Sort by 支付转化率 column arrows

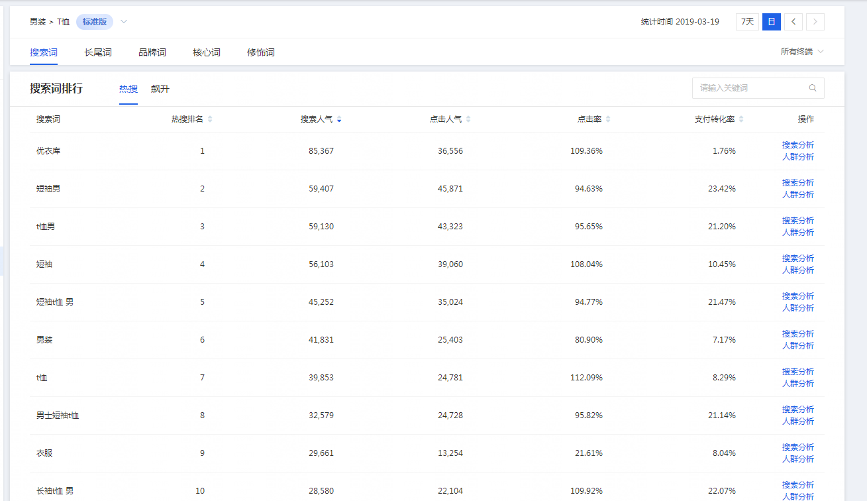741,119
